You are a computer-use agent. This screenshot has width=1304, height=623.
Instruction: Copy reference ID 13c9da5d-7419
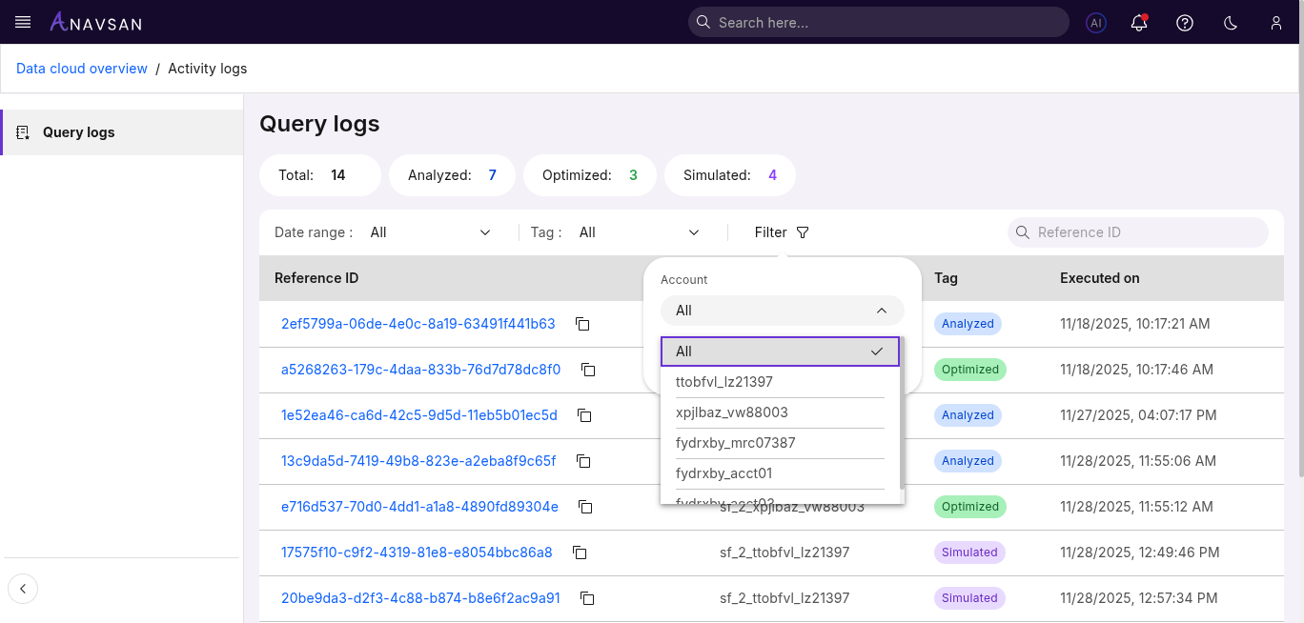tap(583, 461)
